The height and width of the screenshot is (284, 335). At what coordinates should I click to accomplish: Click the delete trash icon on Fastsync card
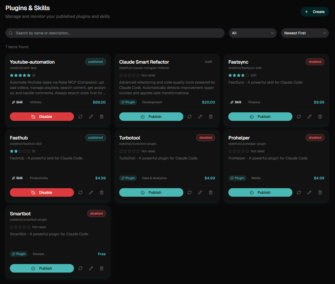pyautogui.click(x=320, y=117)
